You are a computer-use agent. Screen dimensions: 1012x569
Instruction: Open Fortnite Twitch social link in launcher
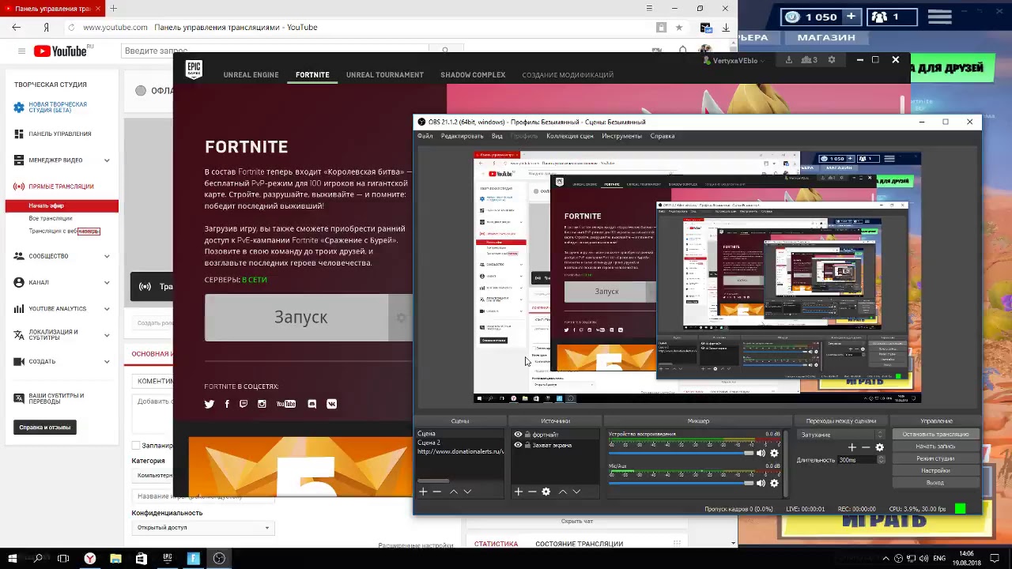(x=243, y=404)
